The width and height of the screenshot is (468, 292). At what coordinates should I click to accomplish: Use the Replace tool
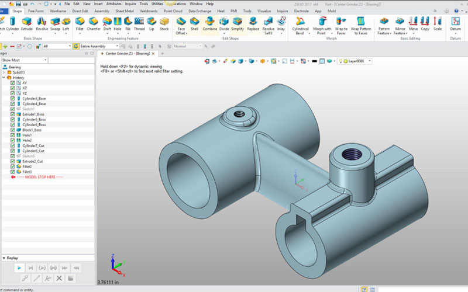[x=253, y=24]
